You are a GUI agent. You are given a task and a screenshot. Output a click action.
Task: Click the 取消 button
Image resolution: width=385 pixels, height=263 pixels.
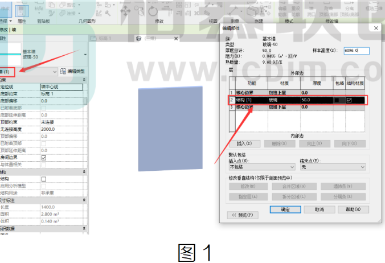pos(319,209)
